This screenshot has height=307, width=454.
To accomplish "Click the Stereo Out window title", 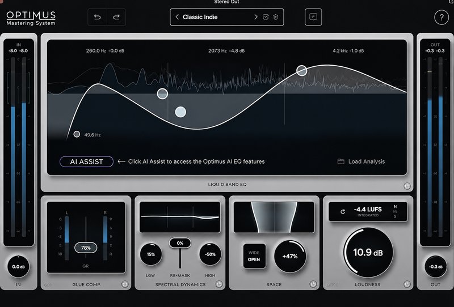I will pyautogui.click(x=226, y=2).
